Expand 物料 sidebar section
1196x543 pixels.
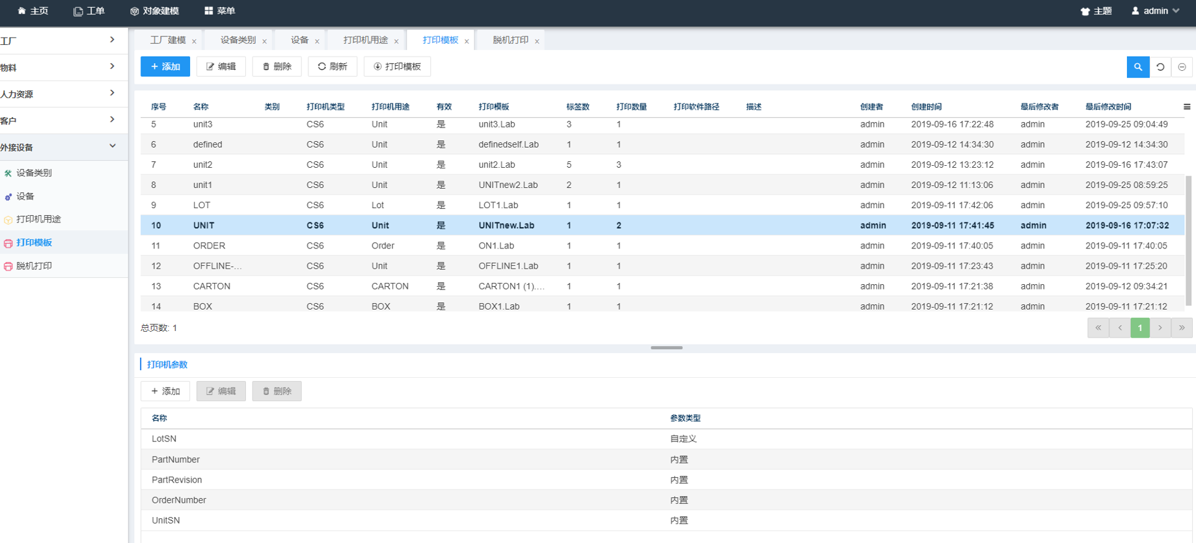(x=64, y=67)
